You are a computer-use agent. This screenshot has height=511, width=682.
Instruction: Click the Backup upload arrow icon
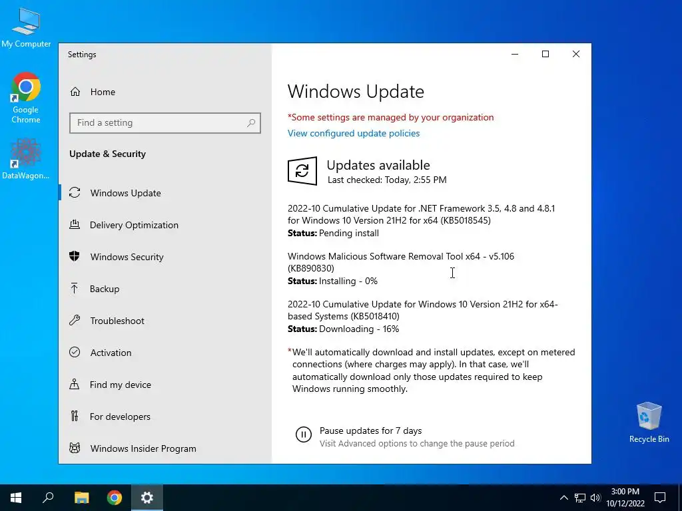(x=75, y=288)
